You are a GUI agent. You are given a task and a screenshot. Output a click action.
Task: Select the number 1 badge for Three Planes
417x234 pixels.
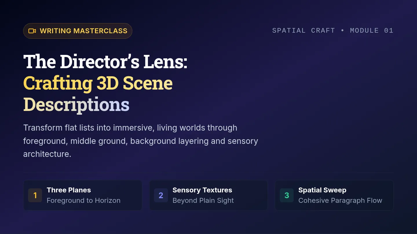click(35, 195)
